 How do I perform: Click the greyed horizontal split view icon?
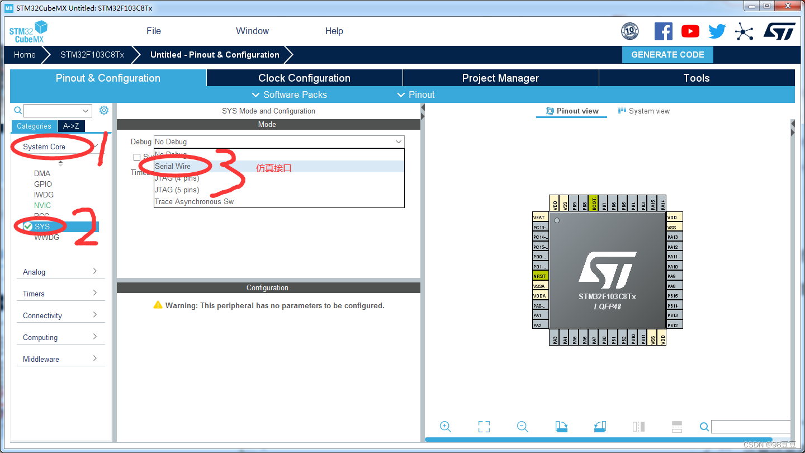(676, 427)
